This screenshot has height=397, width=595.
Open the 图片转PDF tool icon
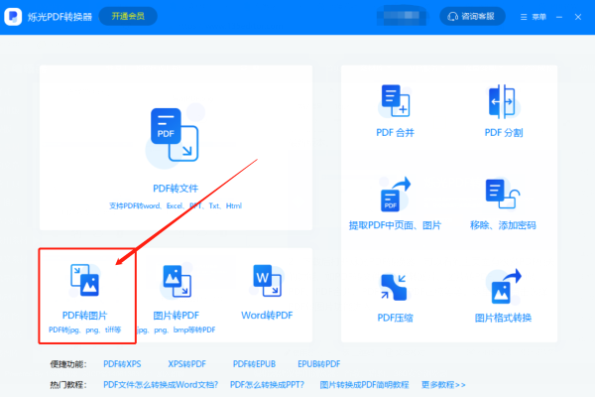(178, 281)
